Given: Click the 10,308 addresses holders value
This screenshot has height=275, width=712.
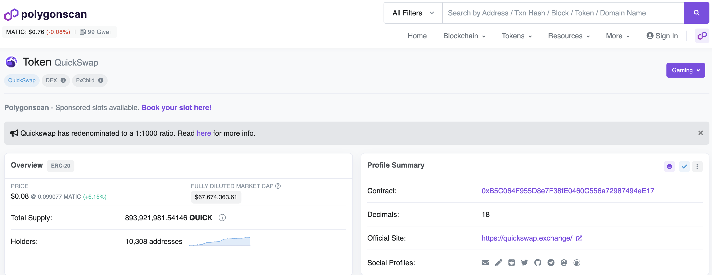Looking at the screenshot, I should 154,242.
